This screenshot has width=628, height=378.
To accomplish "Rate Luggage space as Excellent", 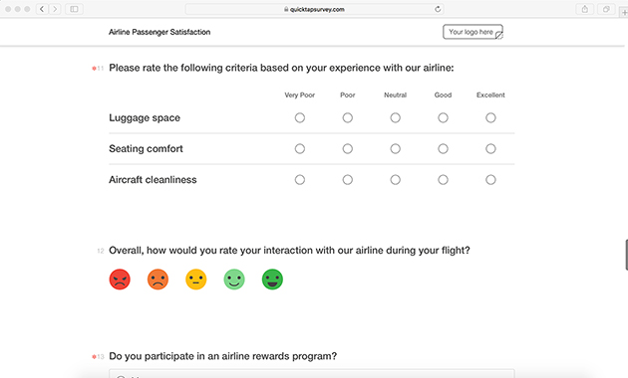I will point(490,117).
